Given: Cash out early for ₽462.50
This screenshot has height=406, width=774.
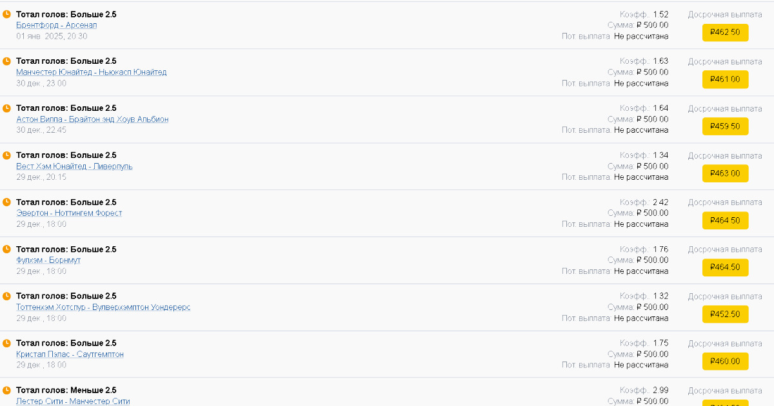Looking at the screenshot, I should [726, 32].
